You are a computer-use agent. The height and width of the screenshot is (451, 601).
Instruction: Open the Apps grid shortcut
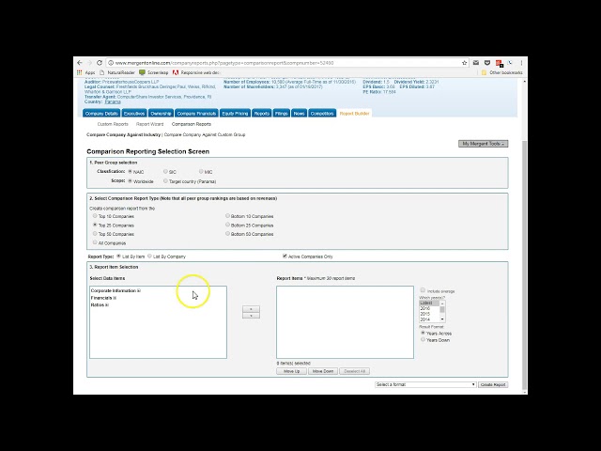[x=85, y=72]
